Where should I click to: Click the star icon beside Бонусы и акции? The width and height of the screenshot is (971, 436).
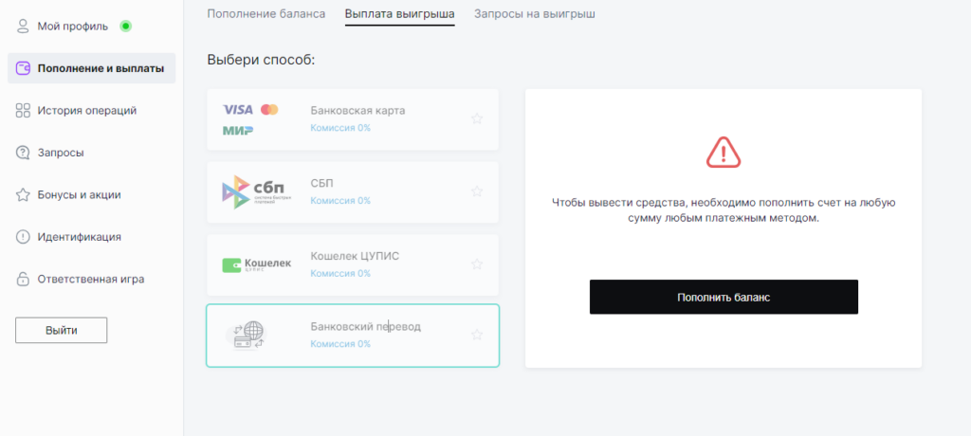[x=23, y=194]
